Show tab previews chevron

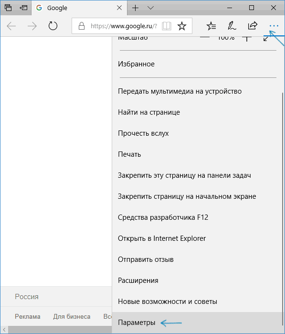(150, 8)
